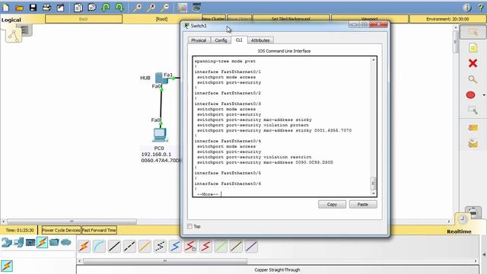Paste with the toolbar paste icon
This screenshot has width=487, height=274.
tap(92, 7)
